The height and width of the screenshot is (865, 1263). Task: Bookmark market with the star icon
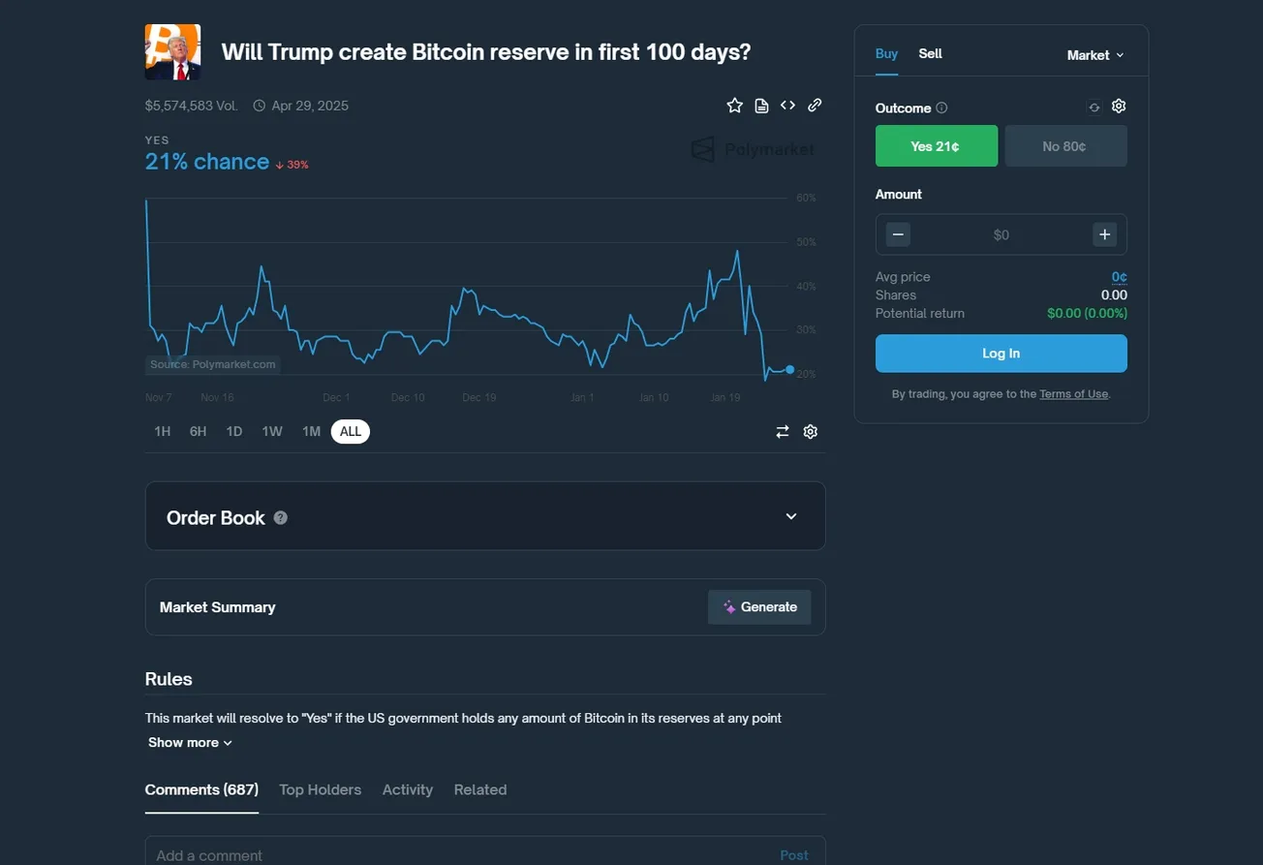[x=734, y=106]
